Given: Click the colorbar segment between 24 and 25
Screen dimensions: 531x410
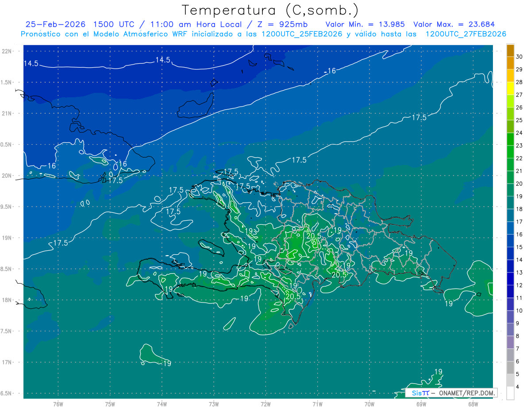Looking at the screenshot, I should [x=510, y=126].
